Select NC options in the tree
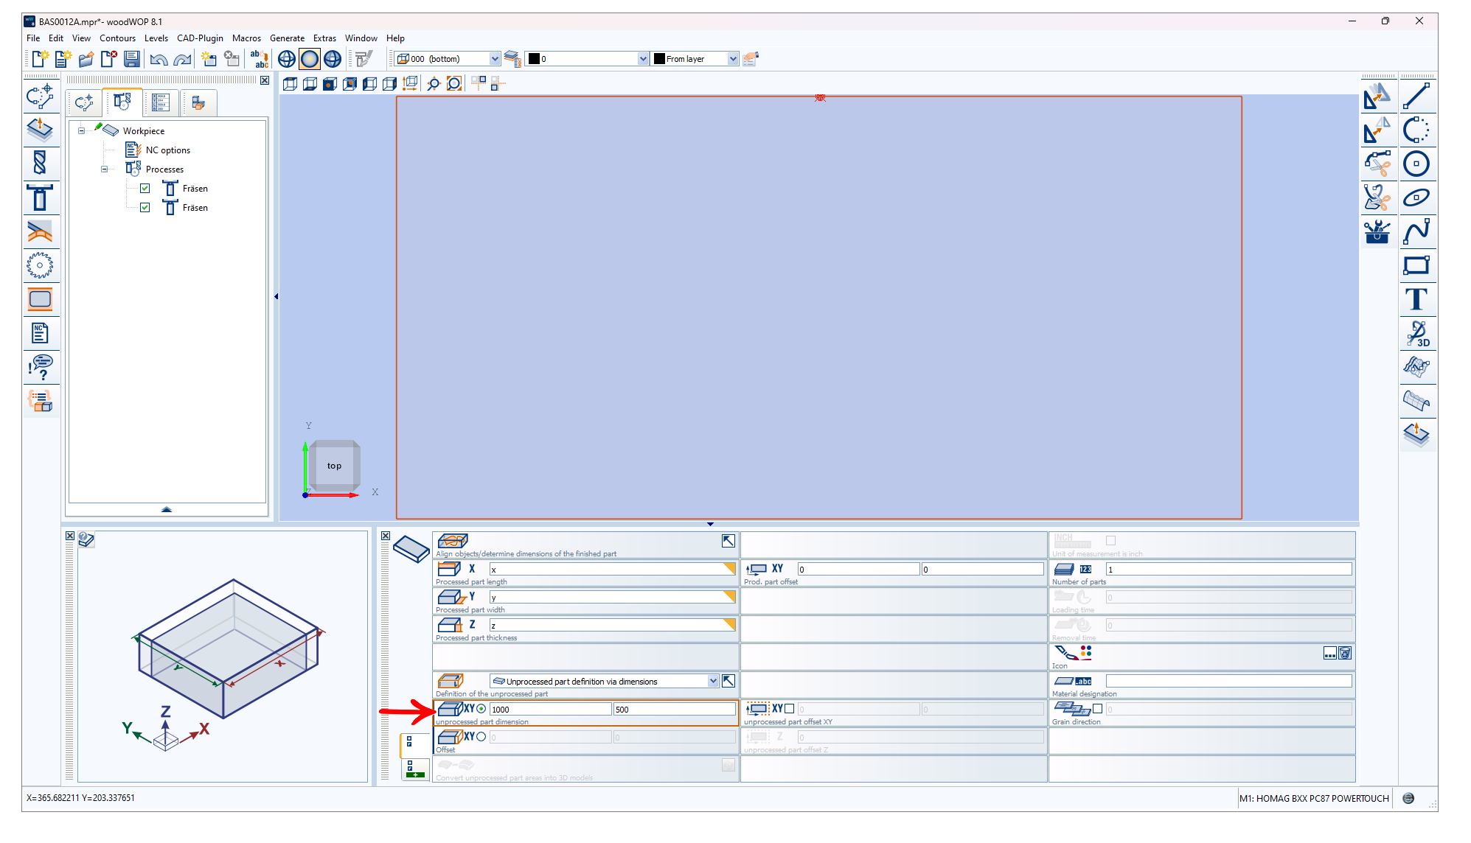The image size is (1471, 843). pyautogui.click(x=168, y=150)
